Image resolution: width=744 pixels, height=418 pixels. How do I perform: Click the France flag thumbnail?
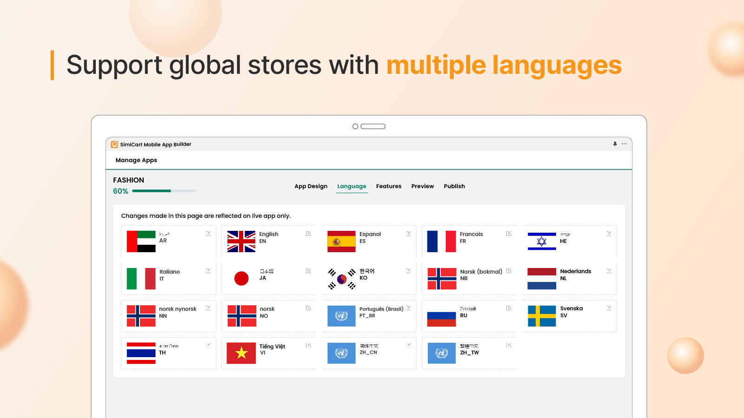click(x=442, y=242)
